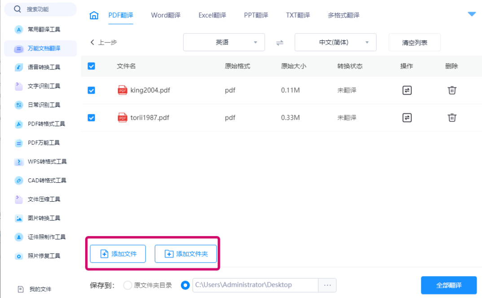Click 未翻译 status of king2004.pdf
This screenshot has width=482, height=298.
(x=347, y=90)
